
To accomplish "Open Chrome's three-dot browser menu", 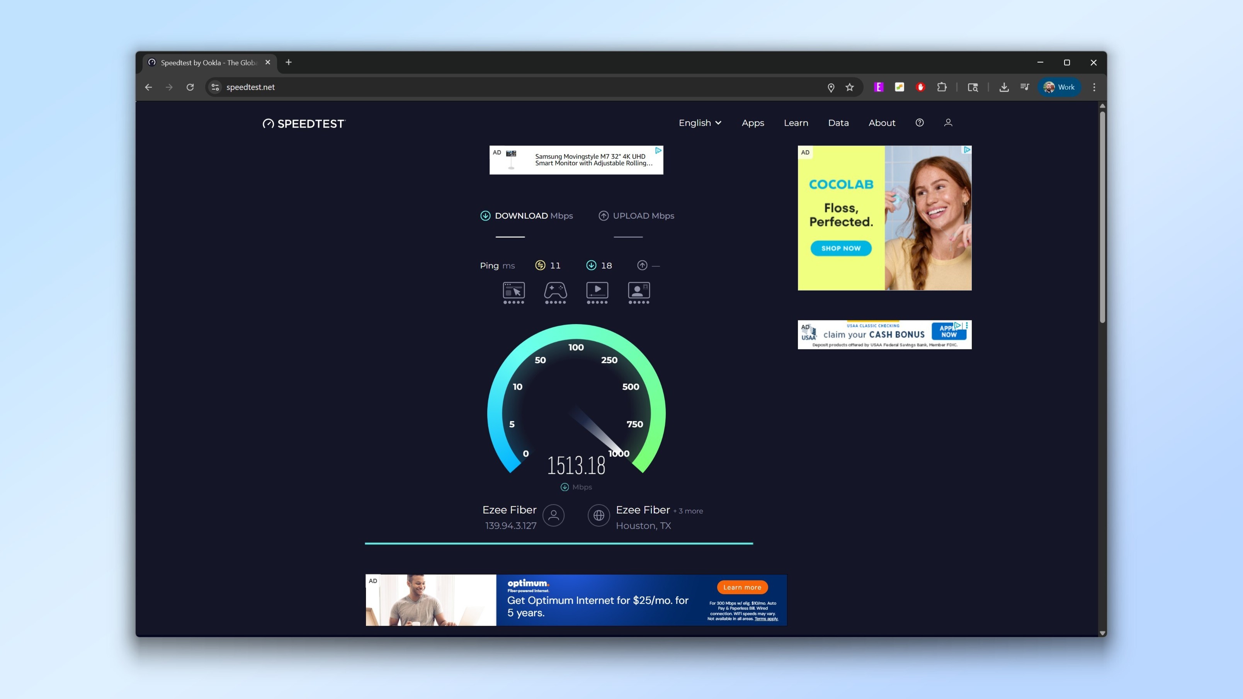I will 1094,87.
